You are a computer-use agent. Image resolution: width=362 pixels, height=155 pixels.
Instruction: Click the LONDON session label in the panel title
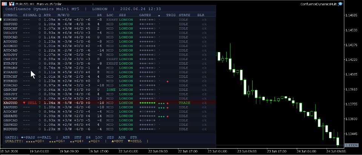pyautogui.click(x=100, y=9)
